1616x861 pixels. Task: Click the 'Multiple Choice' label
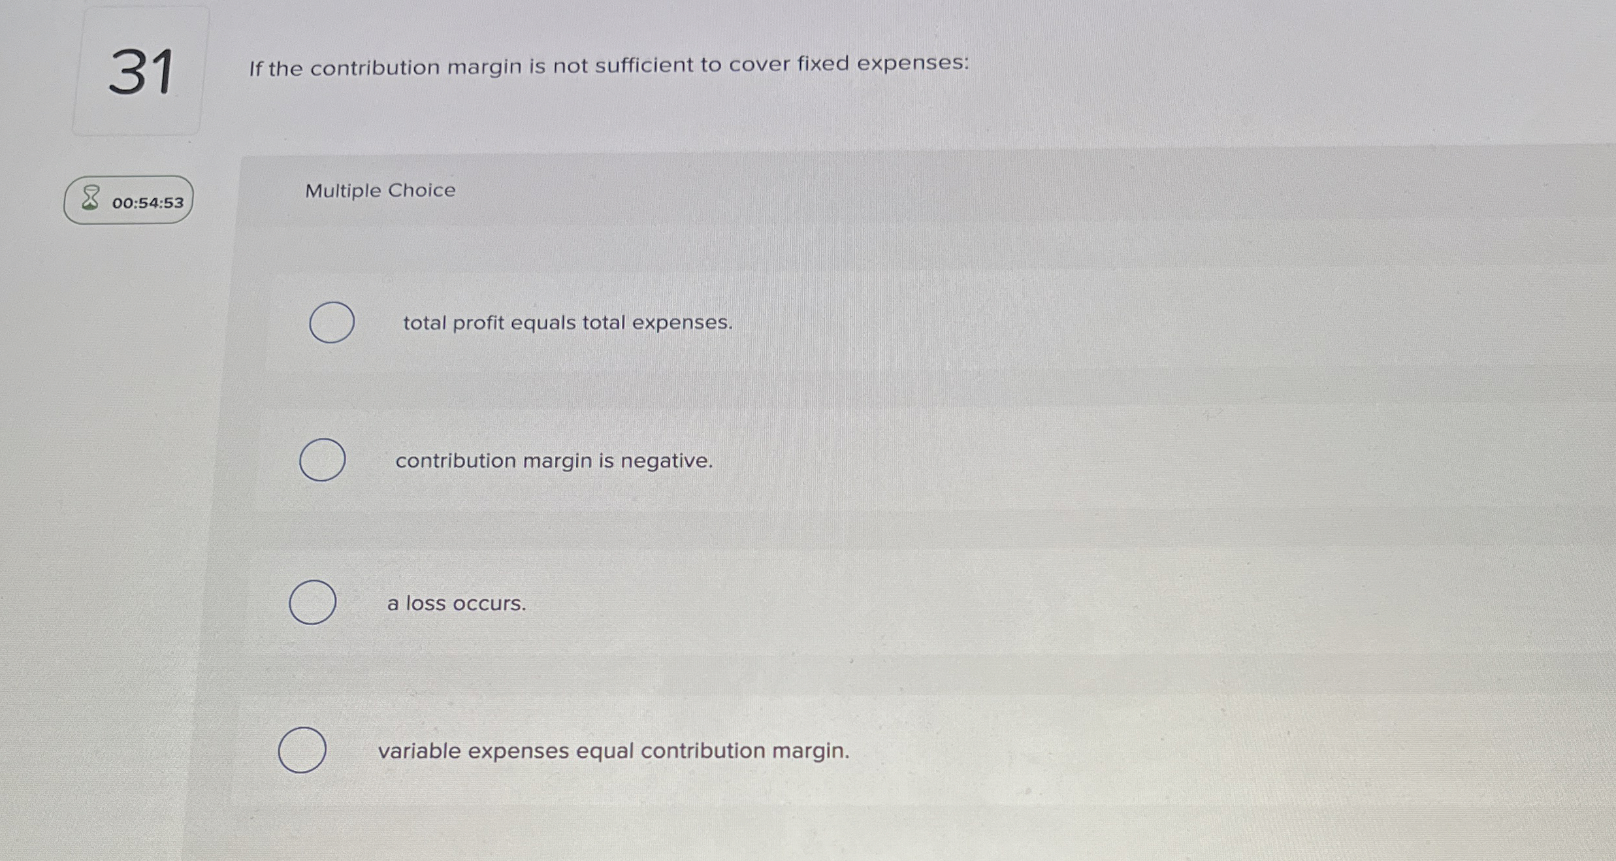pyautogui.click(x=380, y=190)
